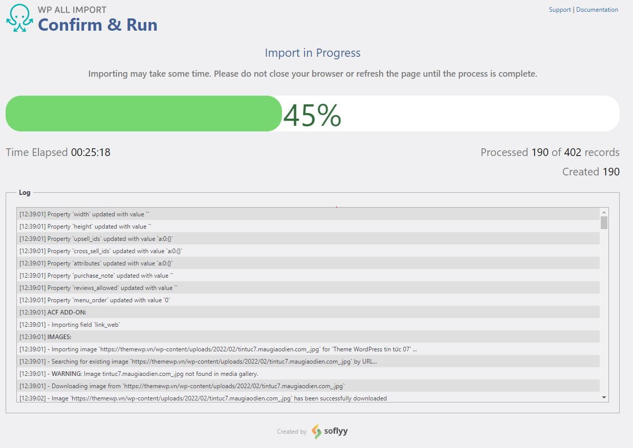Viewport: 633px width, 448px height.
Task: Select the 'ACF ADD-ON:' log line
Action: coord(308,312)
